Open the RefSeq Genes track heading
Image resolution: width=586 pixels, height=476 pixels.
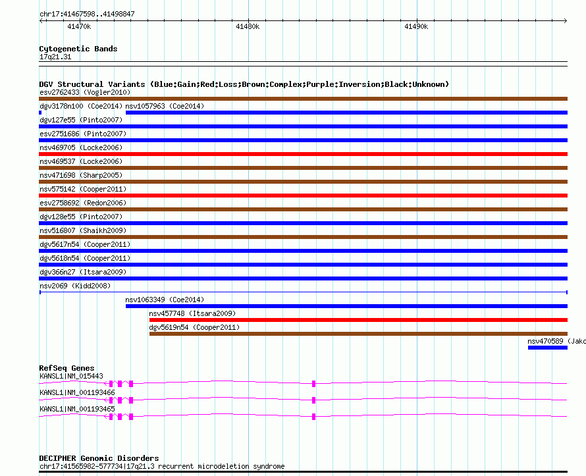click(67, 368)
